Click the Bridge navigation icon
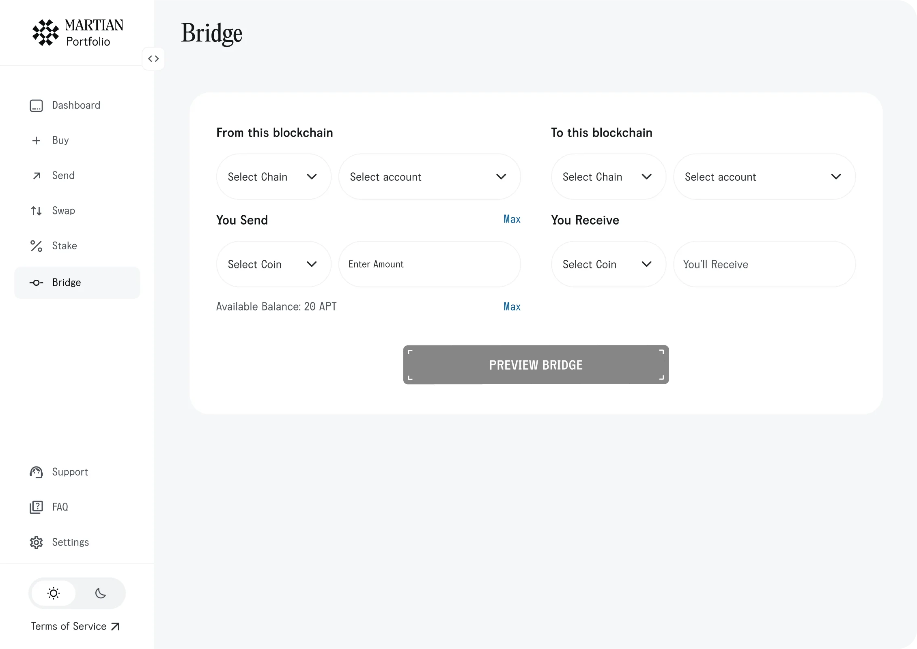This screenshot has height=649, width=917. (x=36, y=283)
